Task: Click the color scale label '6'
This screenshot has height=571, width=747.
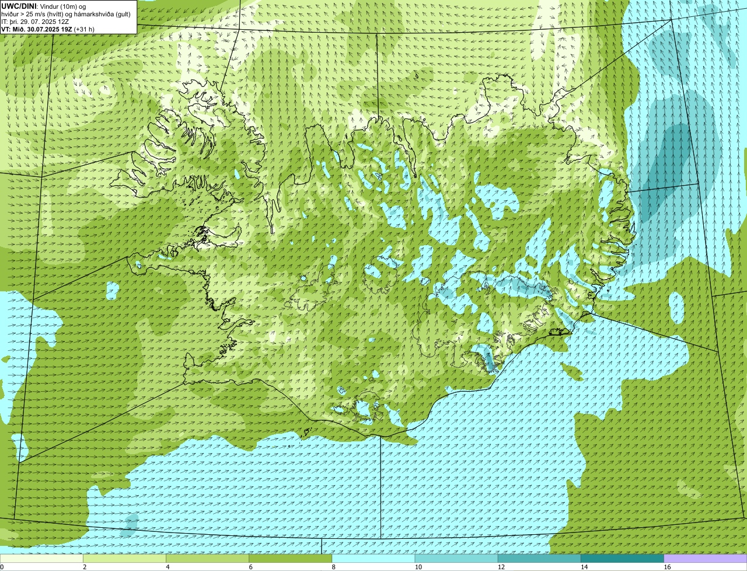Action: tap(251, 567)
